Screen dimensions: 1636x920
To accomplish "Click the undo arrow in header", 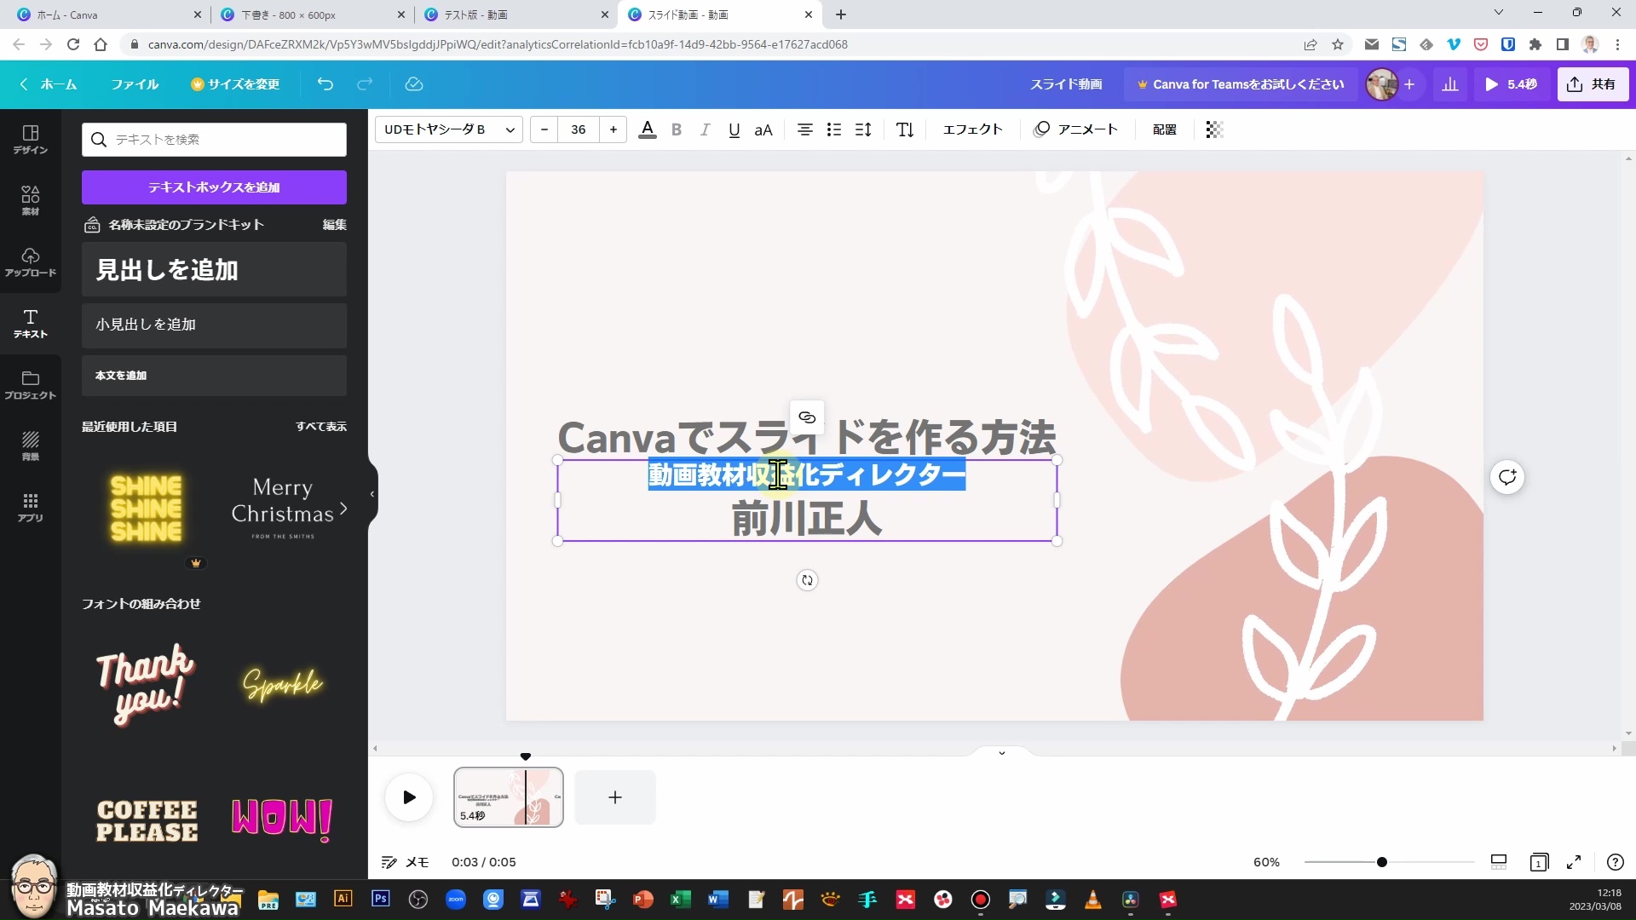I will [325, 84].
